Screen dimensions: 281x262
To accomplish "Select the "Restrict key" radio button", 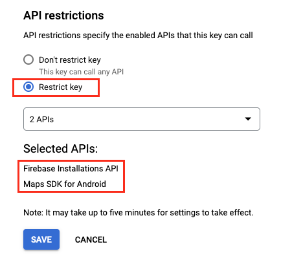I will (x=28, y=87).
